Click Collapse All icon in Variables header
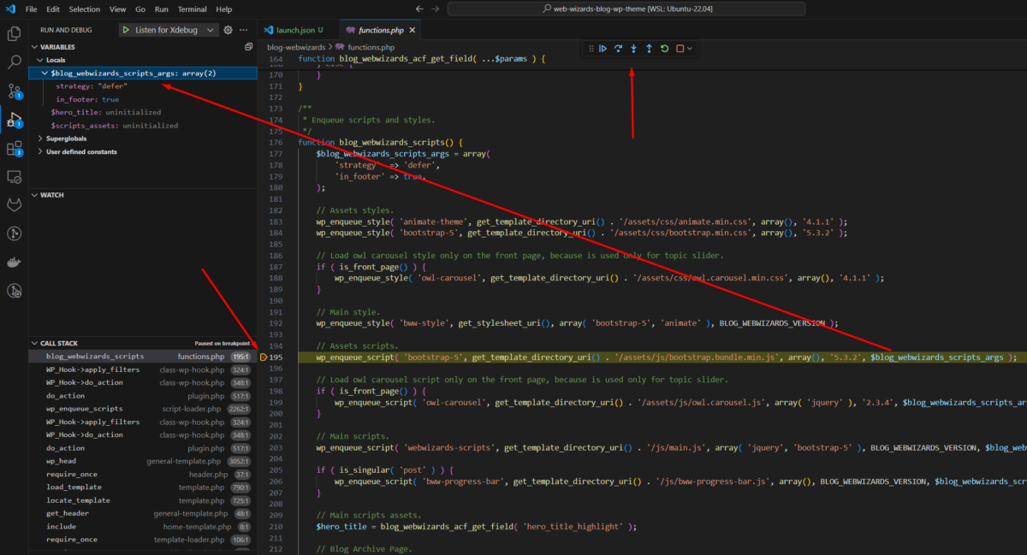The width and height of the screenshot is (1027, 555). click(x=248, y=47)
